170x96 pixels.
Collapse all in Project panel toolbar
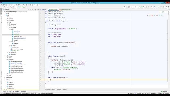33,10
